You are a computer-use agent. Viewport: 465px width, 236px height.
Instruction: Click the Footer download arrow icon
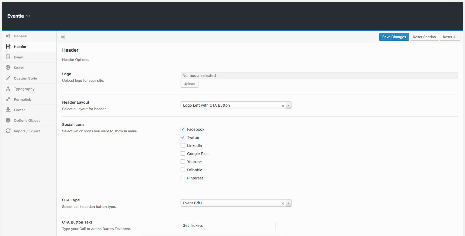pos(8,110)
